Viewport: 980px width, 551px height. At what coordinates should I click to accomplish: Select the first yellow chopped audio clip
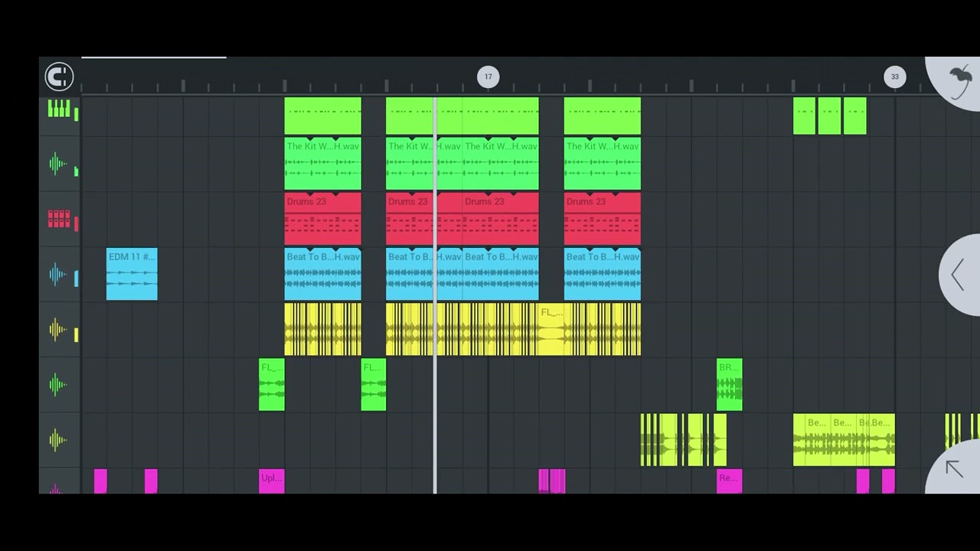coord(322,329)
